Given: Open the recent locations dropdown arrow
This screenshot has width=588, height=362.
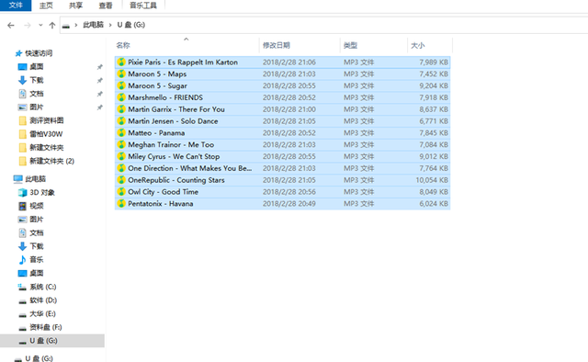Looking at the screenshot, I should pos(40,25).
